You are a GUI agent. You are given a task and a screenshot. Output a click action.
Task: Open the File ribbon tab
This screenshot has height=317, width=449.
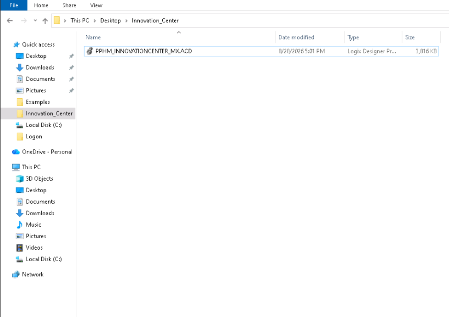pyautogui.click(x=14, y=5)
